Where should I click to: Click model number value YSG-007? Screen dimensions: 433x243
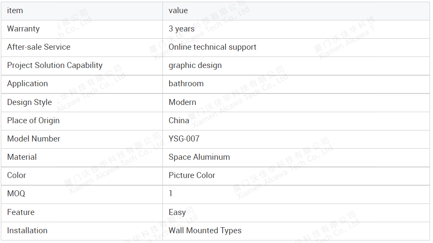pos(184,138)
